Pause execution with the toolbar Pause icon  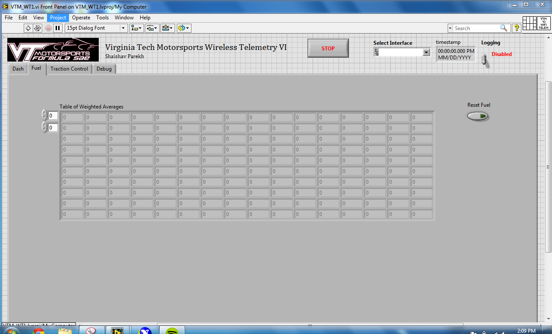[57, 28]
